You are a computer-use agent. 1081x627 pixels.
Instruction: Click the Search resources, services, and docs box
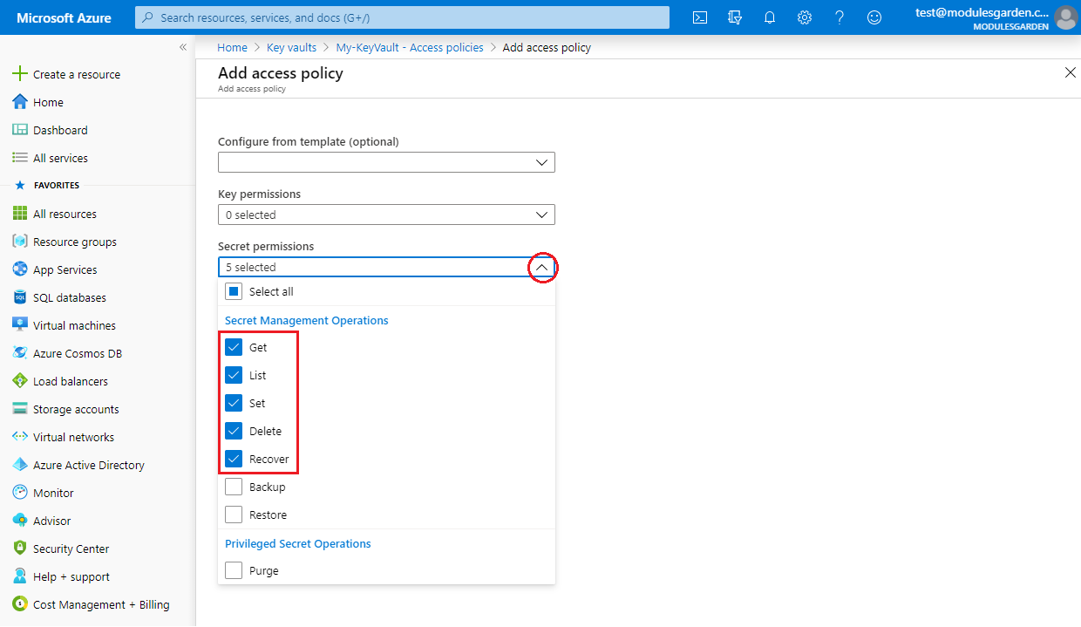point(402,17)
